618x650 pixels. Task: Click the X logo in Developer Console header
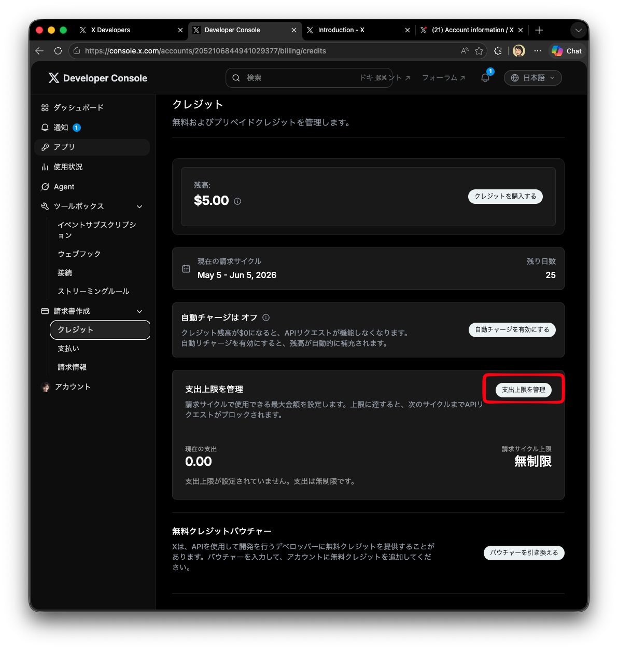click(54, 78)
